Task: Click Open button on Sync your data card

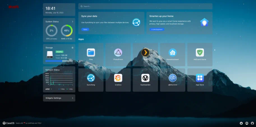Action: (85, 29)
